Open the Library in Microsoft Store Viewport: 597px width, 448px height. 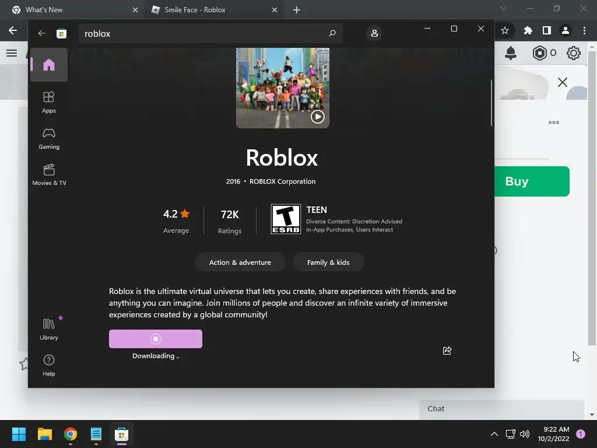click(x=49, y=330)
